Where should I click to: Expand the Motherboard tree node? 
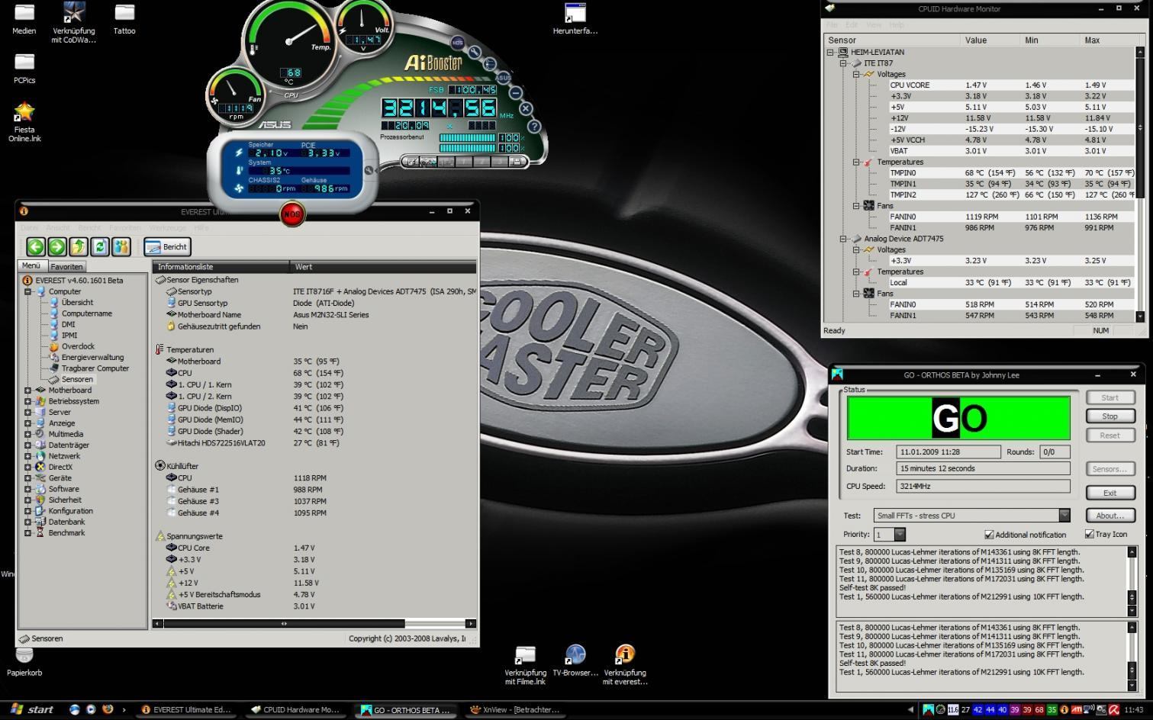click(28, 391)
